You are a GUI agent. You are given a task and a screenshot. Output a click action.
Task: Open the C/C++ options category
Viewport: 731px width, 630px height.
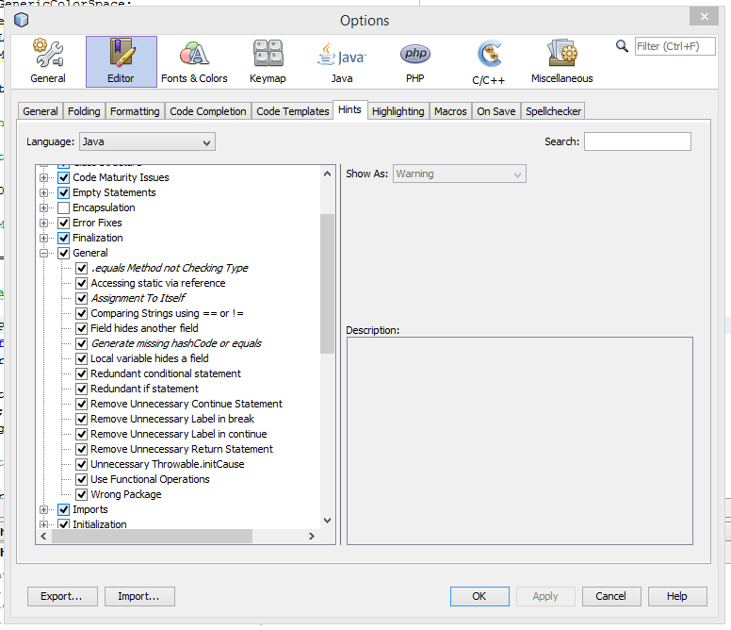[489, 61]
